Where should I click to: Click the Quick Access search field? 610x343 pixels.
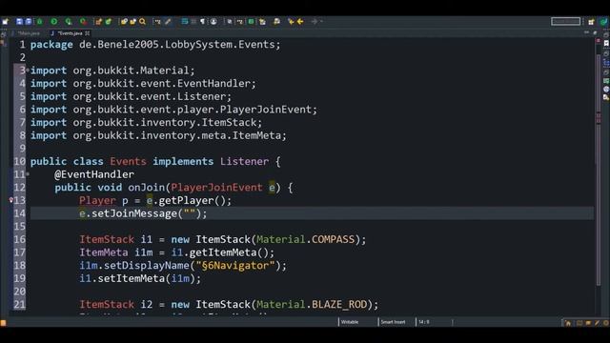565,22
